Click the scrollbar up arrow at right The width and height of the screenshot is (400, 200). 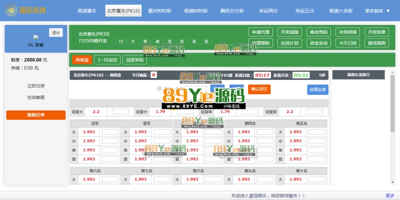(392, 72)
